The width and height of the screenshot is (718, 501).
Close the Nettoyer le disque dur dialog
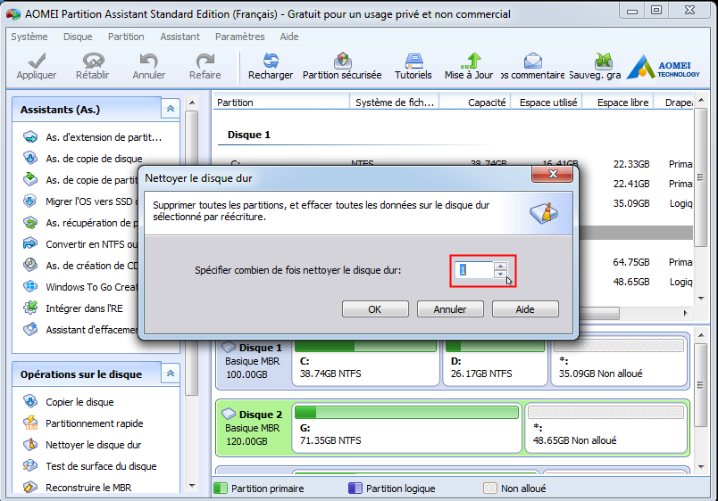pyautogui.click(x=552, y=174)
